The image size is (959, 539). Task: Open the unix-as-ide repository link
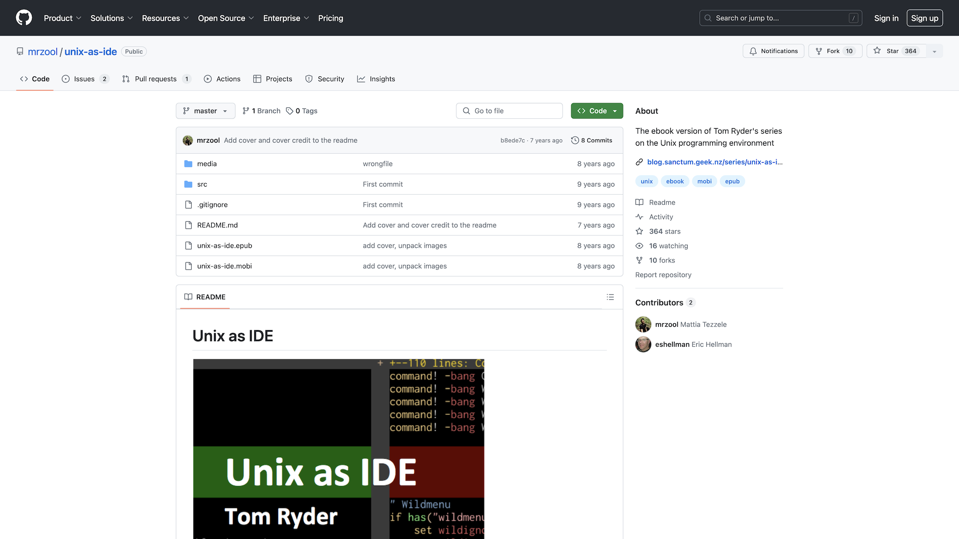(x=90, y=51)
